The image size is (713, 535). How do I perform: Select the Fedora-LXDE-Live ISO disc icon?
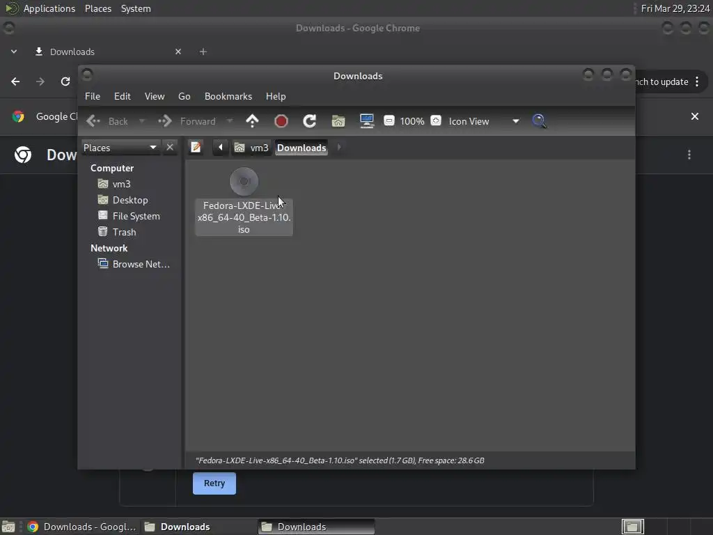coord(244,182)
